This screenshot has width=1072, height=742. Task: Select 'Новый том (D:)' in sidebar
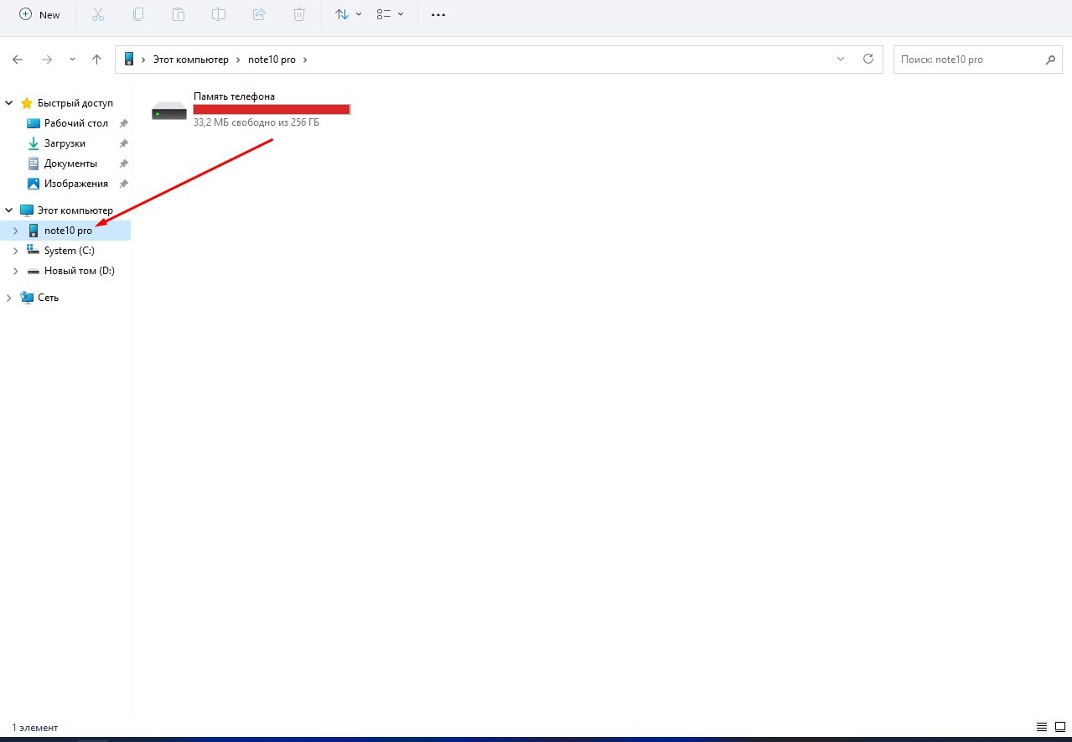(x=79, y=271)
